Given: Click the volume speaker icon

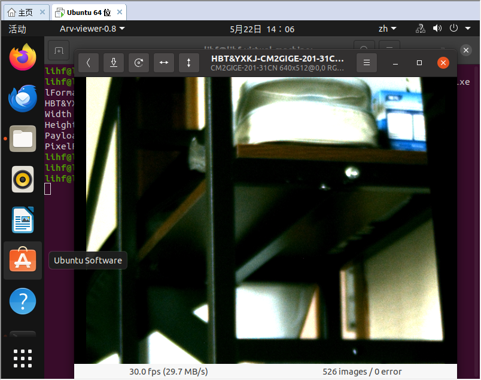Looking at the screenshot, I should tap(437, 29).
